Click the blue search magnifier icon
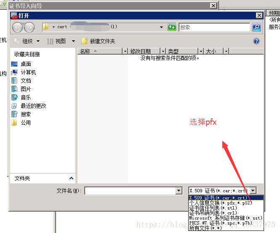 pos(256,27)
